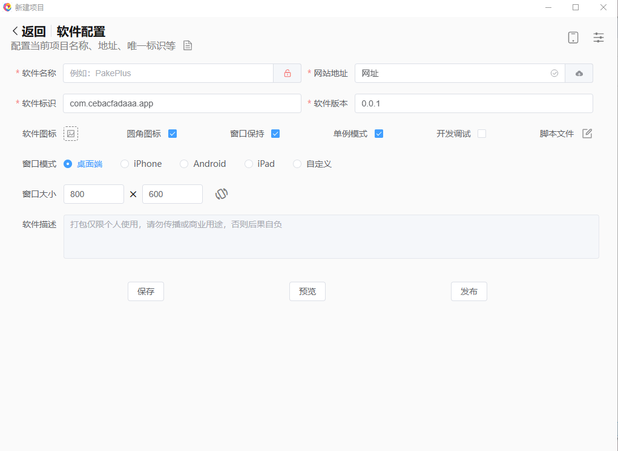This screenshot has width=618, height=451.
Task: Focus the 软件名称 input field
Action: pyautogui.click(x=168, y=73)
